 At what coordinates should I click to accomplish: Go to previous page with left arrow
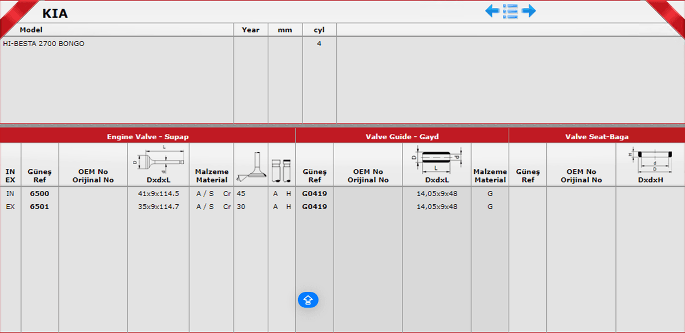click(x=492, y=11)
